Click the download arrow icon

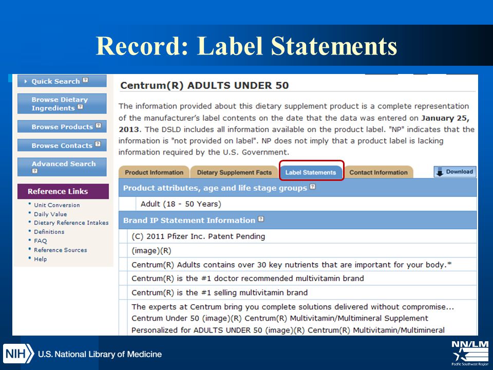tap(440, 172)
